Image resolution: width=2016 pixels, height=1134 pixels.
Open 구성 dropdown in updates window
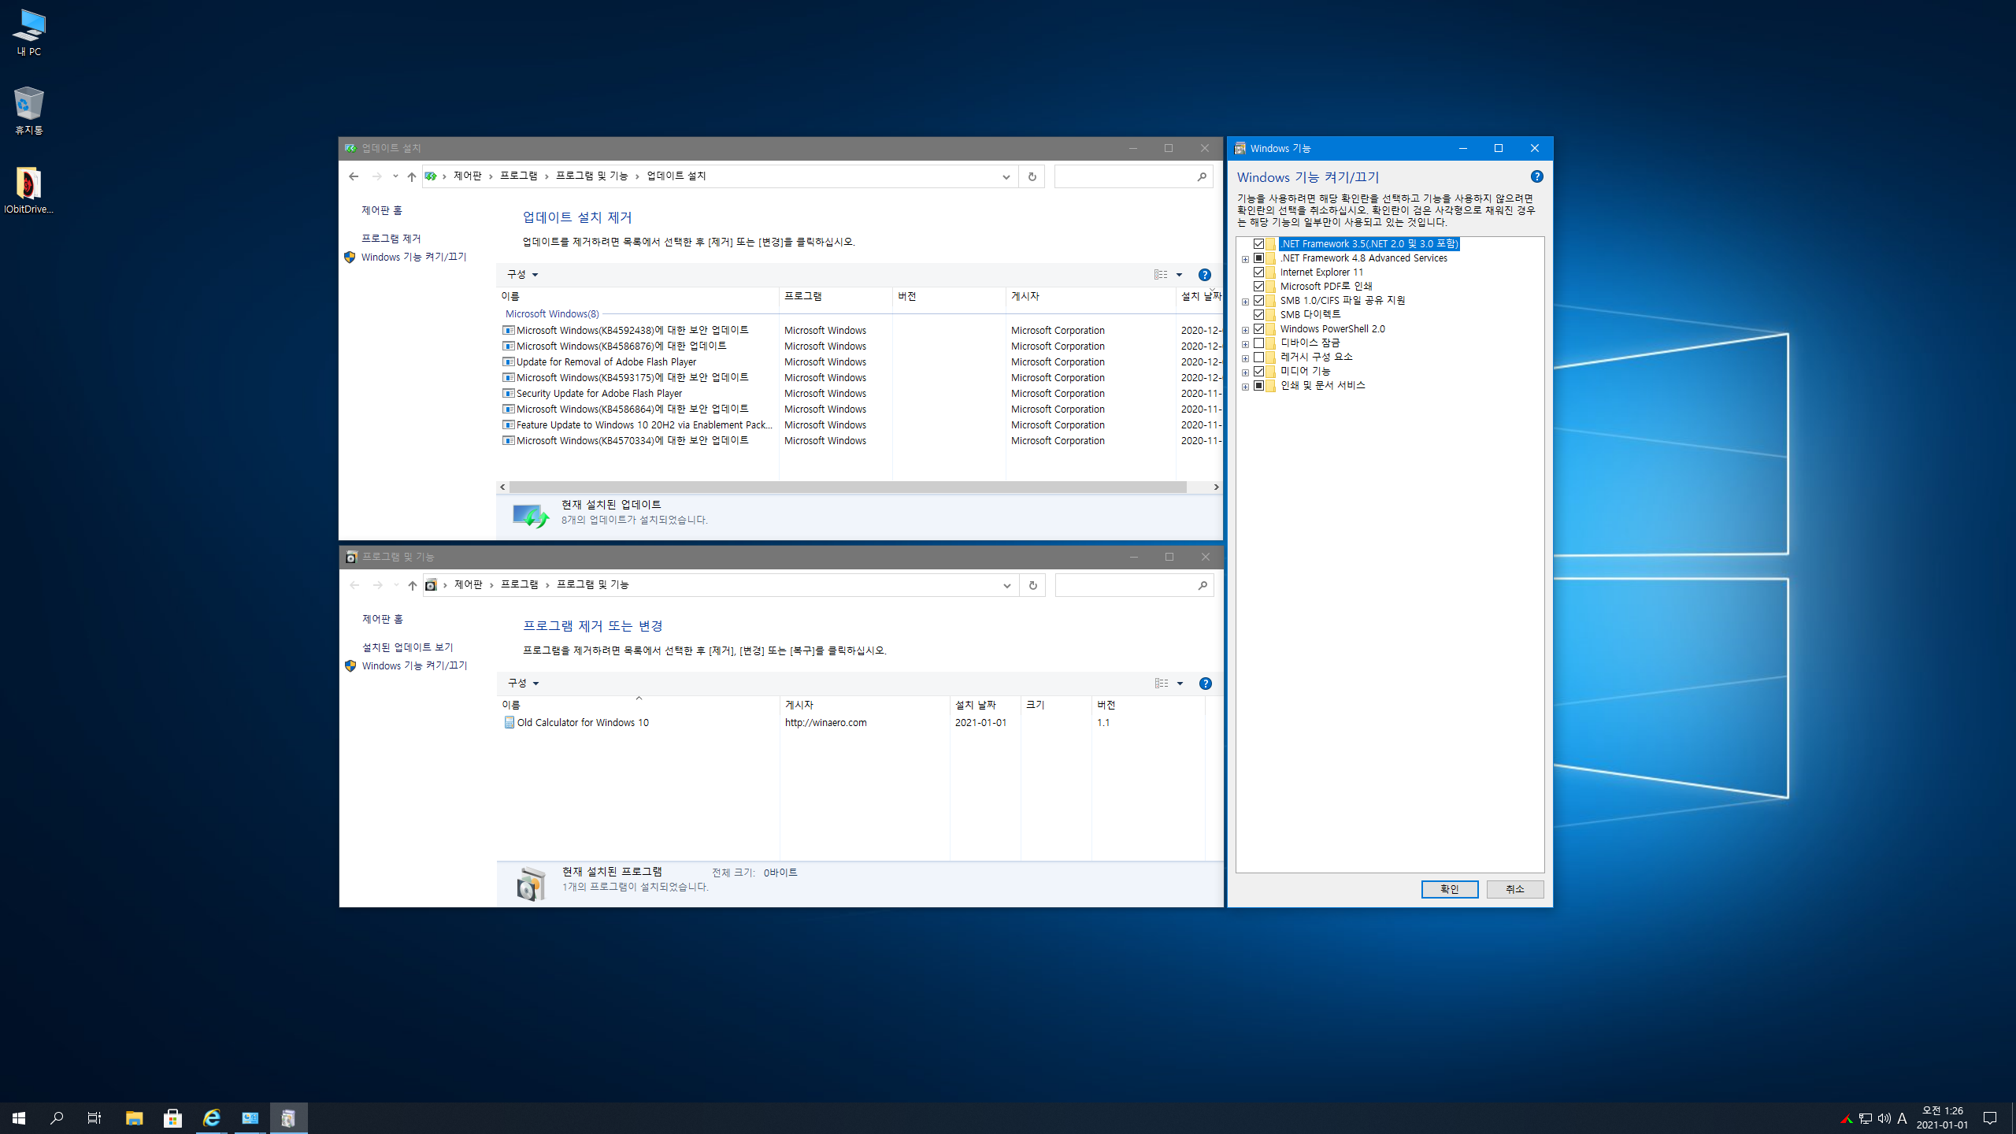[x=522, y=275]
